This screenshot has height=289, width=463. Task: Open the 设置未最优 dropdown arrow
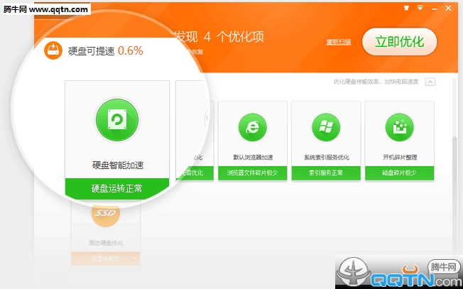[135, 258]
